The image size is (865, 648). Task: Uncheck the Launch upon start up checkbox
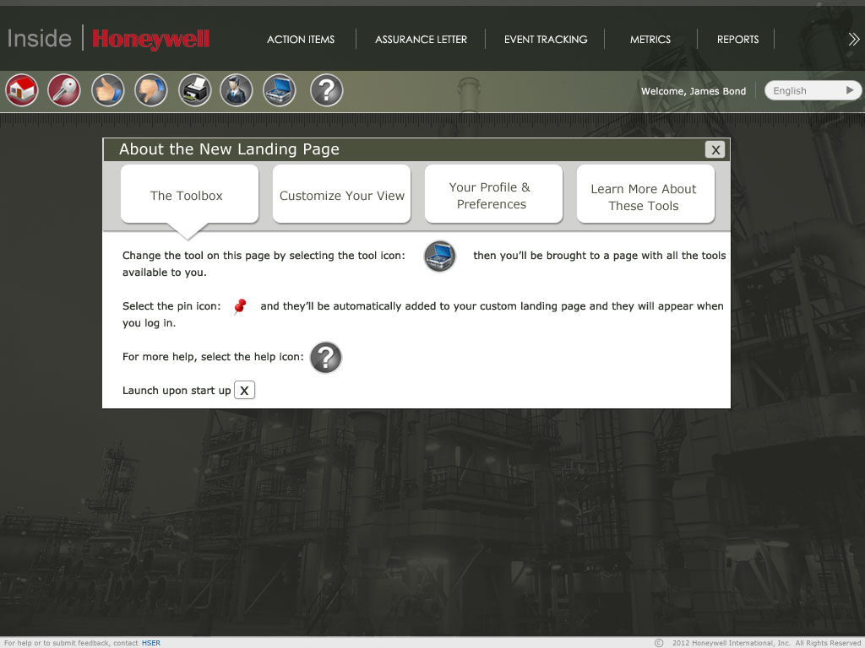244,390
